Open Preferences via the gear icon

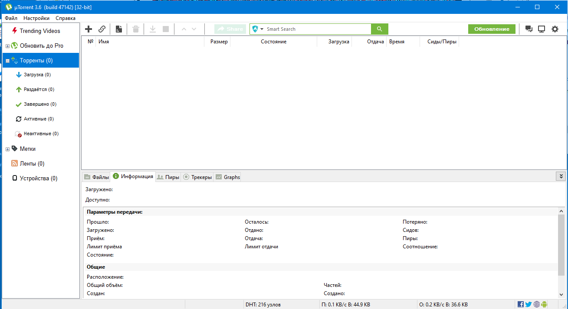pos(555,29)
